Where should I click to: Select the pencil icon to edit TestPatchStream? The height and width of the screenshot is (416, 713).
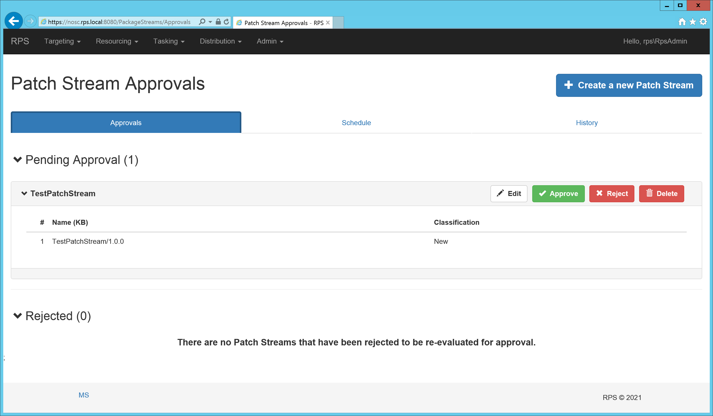pos(500,193)
